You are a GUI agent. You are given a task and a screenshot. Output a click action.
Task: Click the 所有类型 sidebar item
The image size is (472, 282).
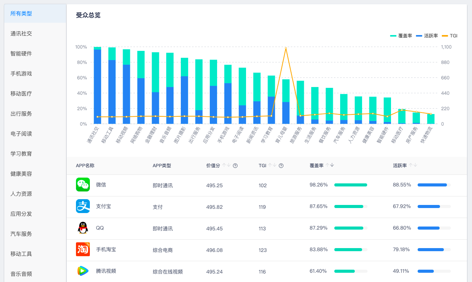[21, 13]
